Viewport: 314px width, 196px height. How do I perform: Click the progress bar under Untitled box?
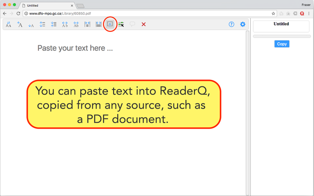(282, 36)
